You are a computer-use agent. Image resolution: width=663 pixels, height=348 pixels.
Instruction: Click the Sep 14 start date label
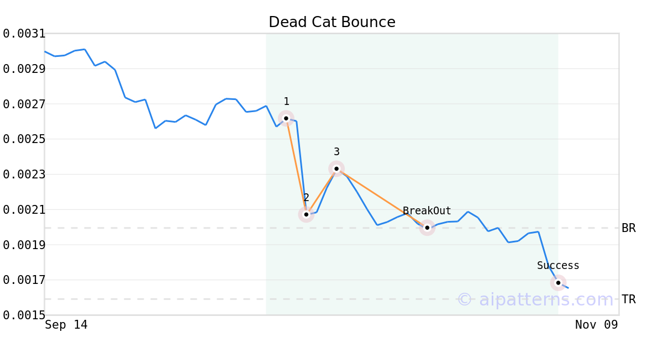tap(66, 325)
